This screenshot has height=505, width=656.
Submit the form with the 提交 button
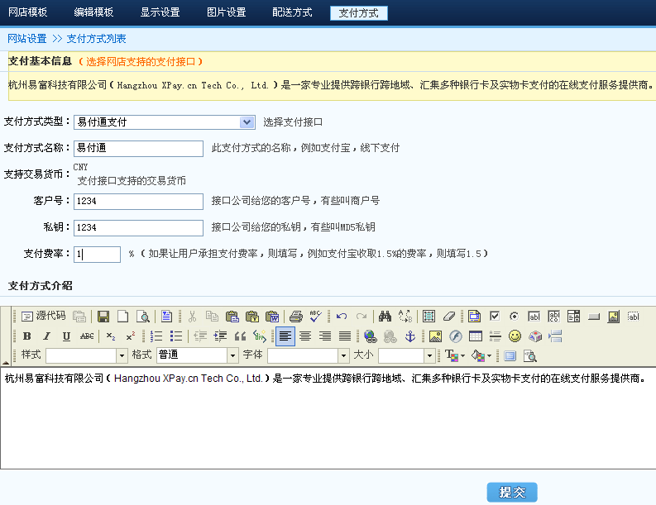pyautogui.click(x=512, y=492)
